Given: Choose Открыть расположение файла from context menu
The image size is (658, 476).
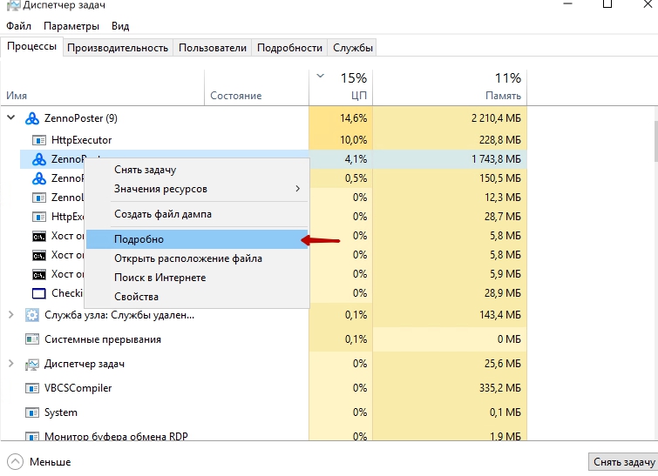Looking at the screenshot, I should [x=187, y=258].
